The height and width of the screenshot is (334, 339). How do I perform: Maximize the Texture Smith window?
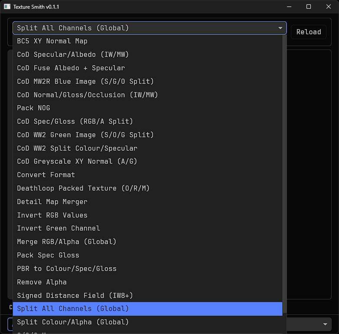309,7
